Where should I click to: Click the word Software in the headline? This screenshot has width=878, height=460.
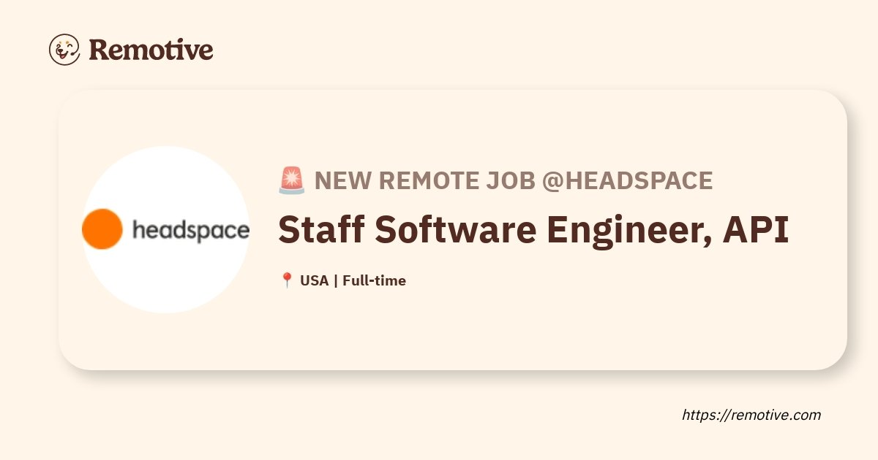(454, 230)
